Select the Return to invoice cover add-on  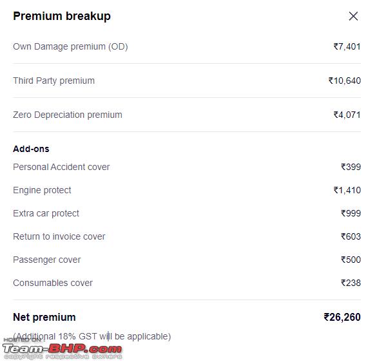click(x=59, y=237)
